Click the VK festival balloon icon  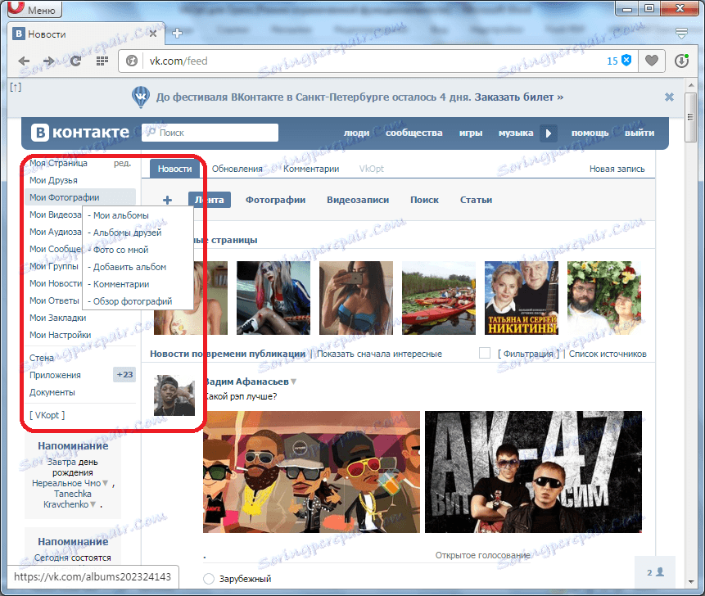click(141, 97)
